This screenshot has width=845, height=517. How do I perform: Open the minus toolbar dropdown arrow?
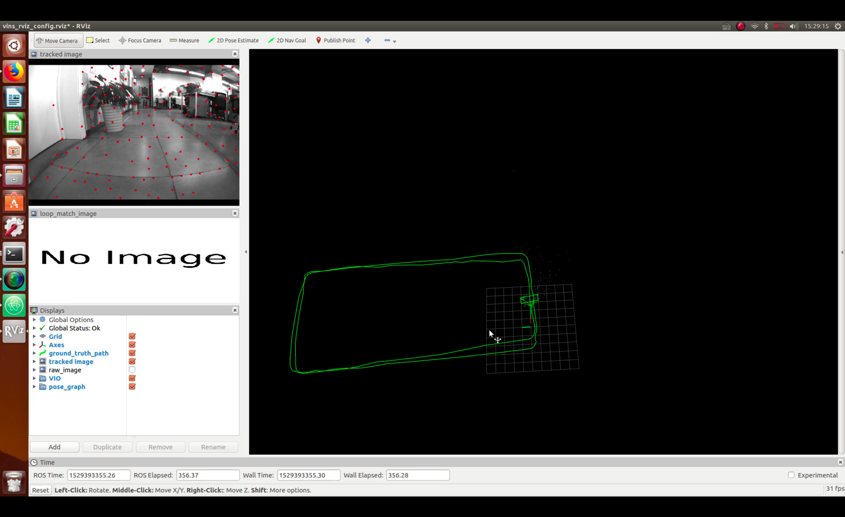(394, 41)
